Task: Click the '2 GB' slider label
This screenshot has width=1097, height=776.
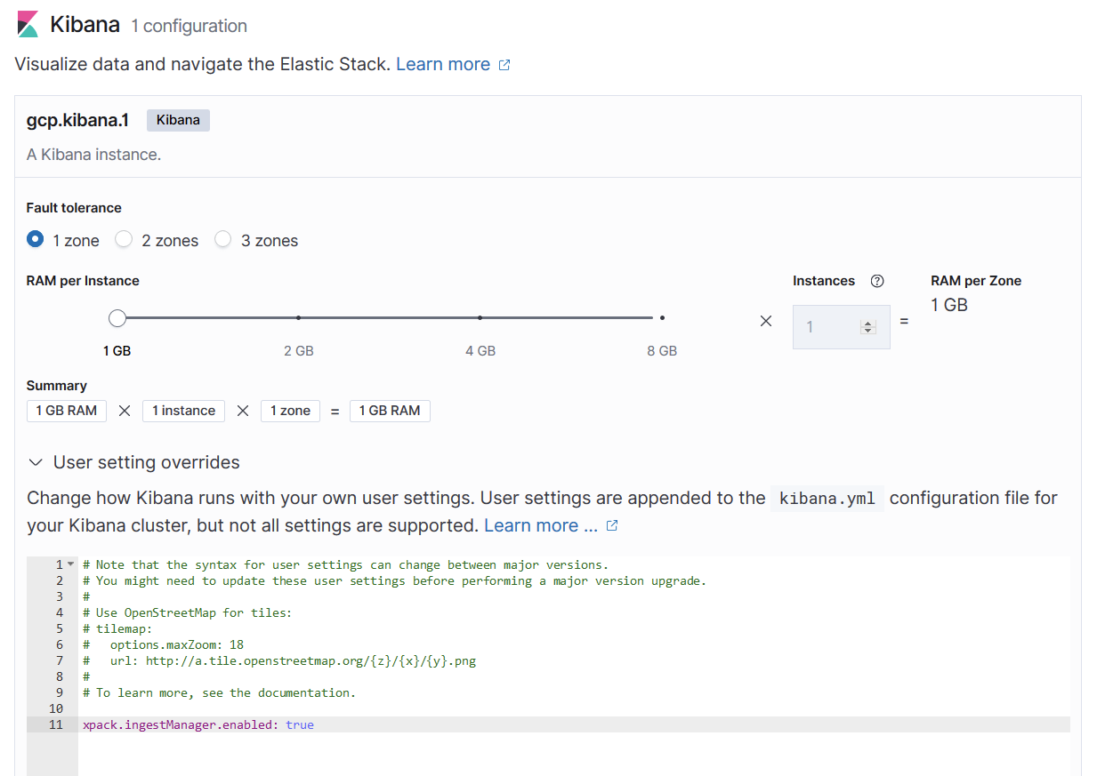Action: point(299,351)
